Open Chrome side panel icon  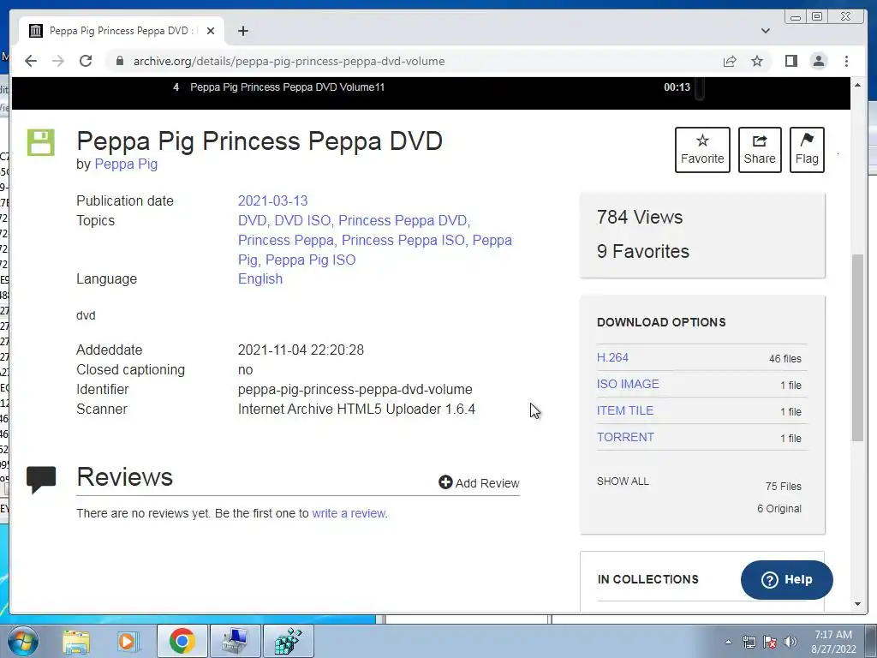tap(790, 61)
